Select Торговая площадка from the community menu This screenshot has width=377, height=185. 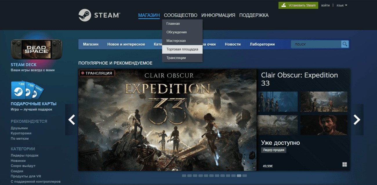pyautogui.click(x=182, y=49)
